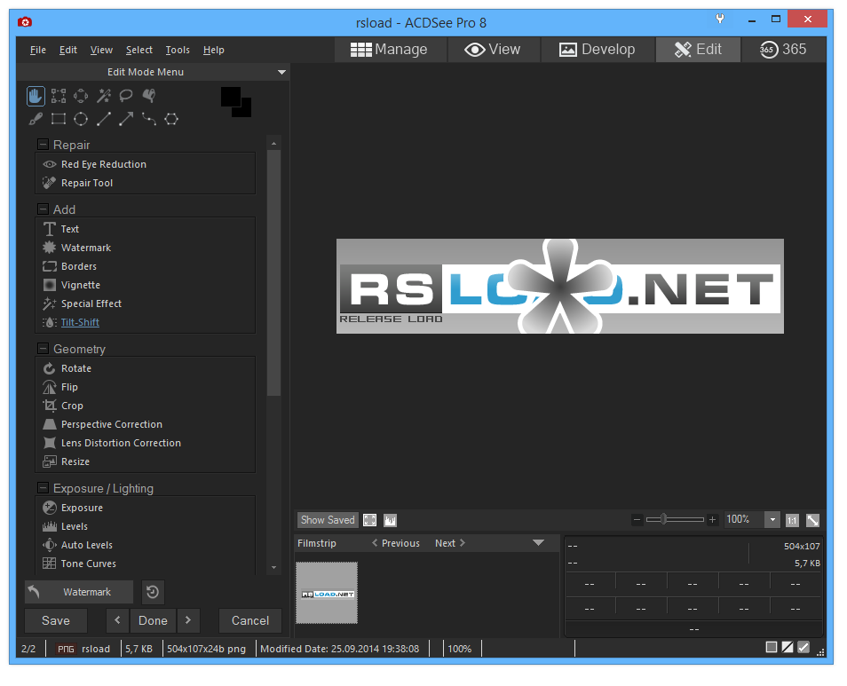Select the Hand pan tool
Viewport: 847px width, 686px height.
pyautogui.click(x=36, y=96)
